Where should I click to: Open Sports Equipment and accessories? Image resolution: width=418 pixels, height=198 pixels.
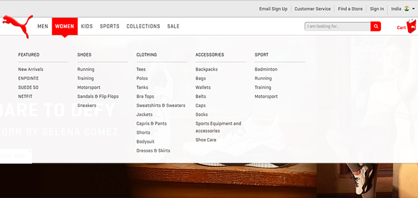[218, 127]
